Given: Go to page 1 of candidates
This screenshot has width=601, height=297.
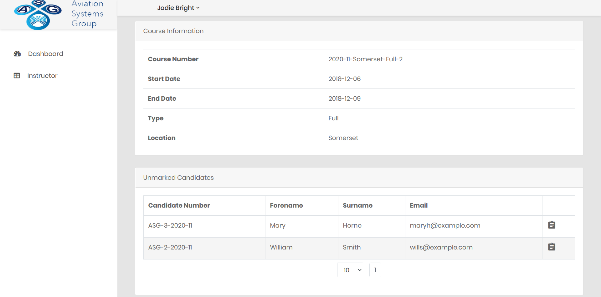Looking at the screenshot, I should click(375, 270).
